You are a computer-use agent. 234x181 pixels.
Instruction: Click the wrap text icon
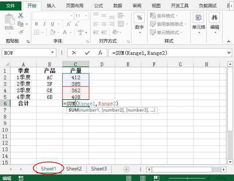coord(121,16)
